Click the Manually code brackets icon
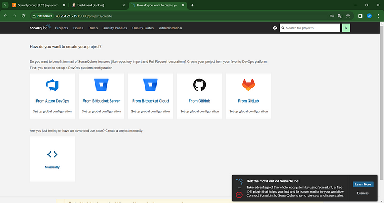Image resolution: width=384 pixels, height=203 pixels. point(52,154)
